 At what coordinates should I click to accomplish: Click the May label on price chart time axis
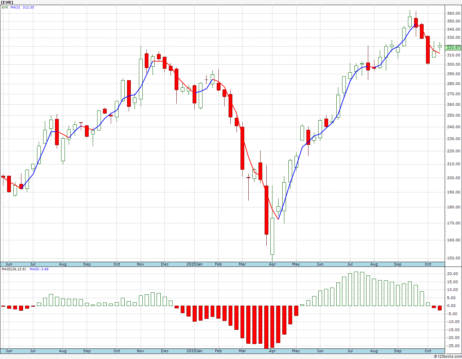pyautogui.click(x=296, y=264)
